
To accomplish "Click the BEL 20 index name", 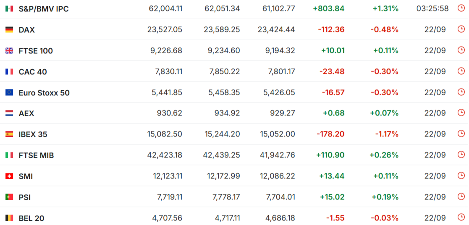I will click(31, 218).
